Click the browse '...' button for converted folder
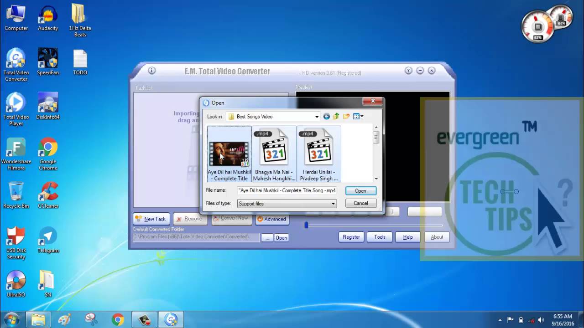The width and height of the screenshot is (584, 328). pyautogui.click(x=268, y=238)
